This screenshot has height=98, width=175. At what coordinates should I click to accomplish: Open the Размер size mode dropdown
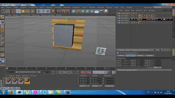coord(97,86)
